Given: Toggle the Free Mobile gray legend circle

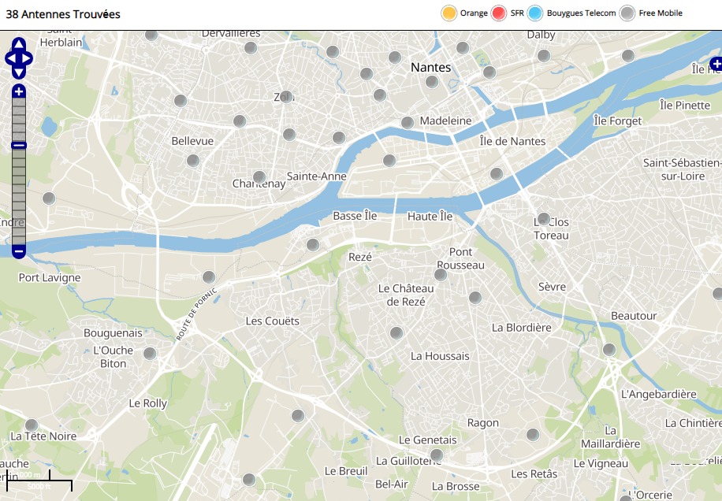Looking at the screenshot, I should coord(627,13).
